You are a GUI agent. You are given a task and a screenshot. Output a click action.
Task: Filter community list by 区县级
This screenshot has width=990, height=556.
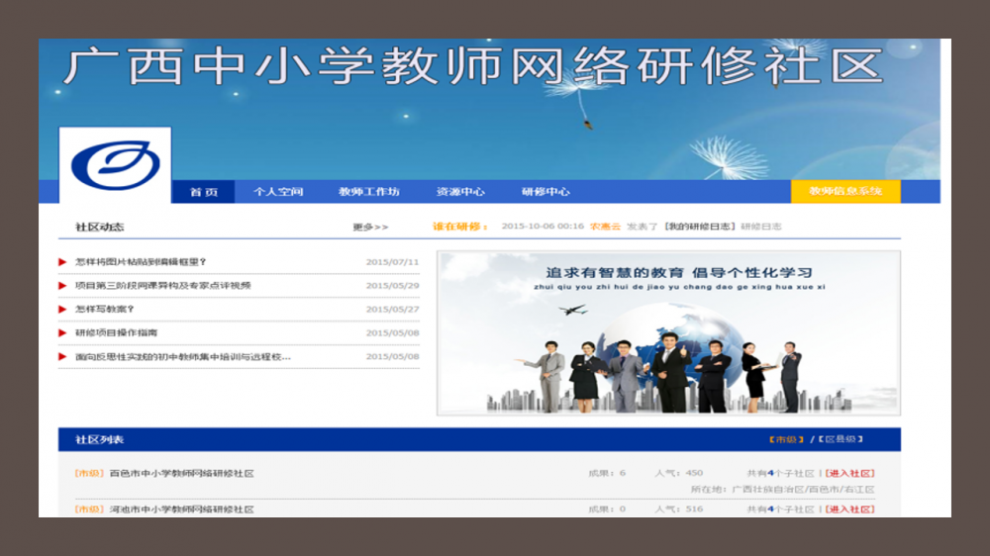point(841,439)
